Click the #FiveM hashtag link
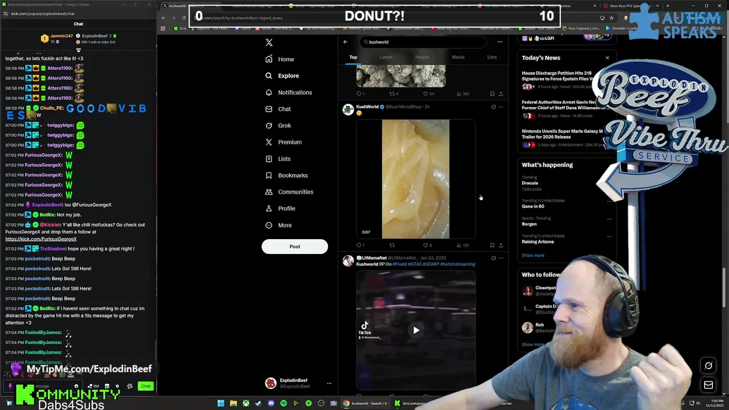Image resolution: width=729 pixels, height=410 pixels. point(400,264)
